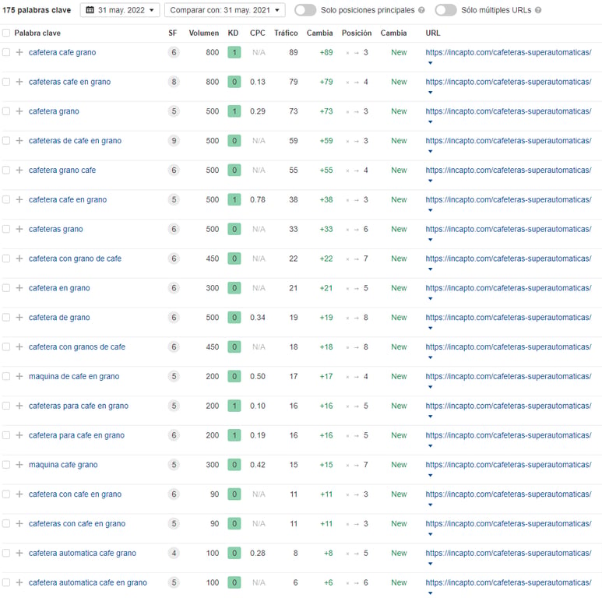Click plus icon beside 'cafeteras para cafe en grano'
This screenshot has height=598, width=602.
pyautogui.click(x=19, y=406)
